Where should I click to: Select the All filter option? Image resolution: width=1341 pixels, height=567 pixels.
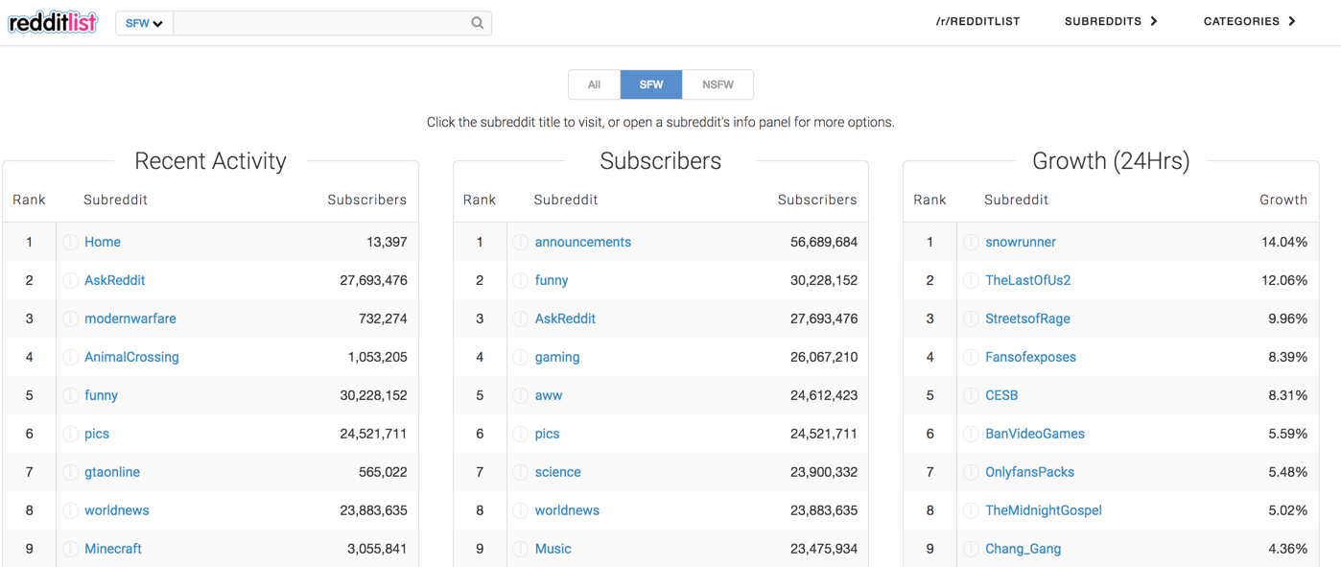(595, 84)
